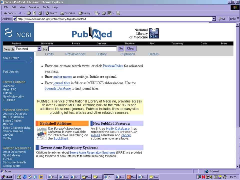Select Nucleotide in the black database bar
The width and height of the screenshot is (240, 180).
(x=47, y=43)
